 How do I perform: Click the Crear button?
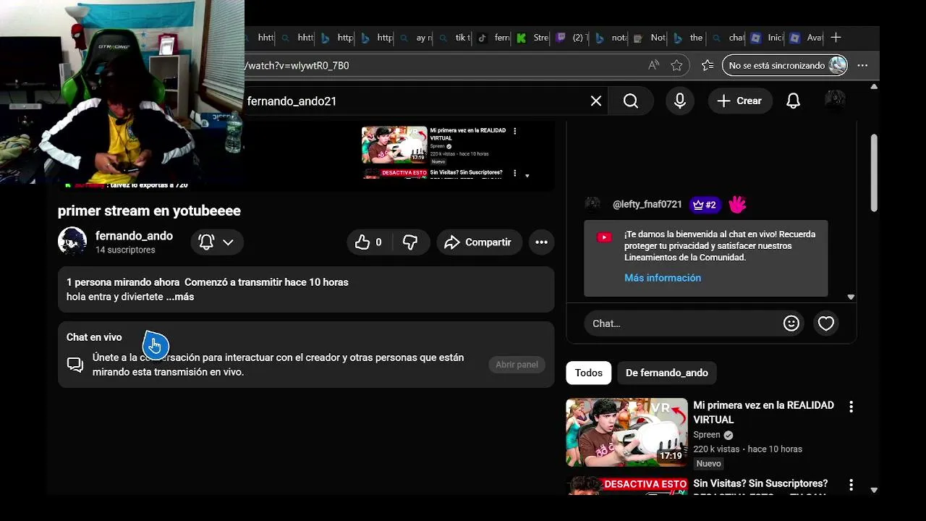(x=739, y=101)
